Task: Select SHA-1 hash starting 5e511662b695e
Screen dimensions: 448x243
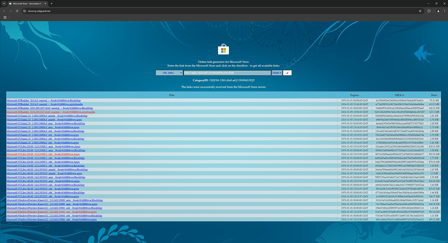Action: [x=399, y=112]
